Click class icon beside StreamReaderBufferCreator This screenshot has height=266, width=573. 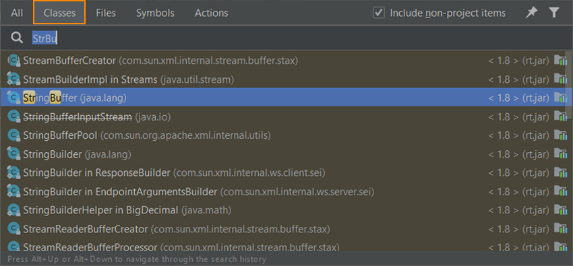click(x=14, y=229)
